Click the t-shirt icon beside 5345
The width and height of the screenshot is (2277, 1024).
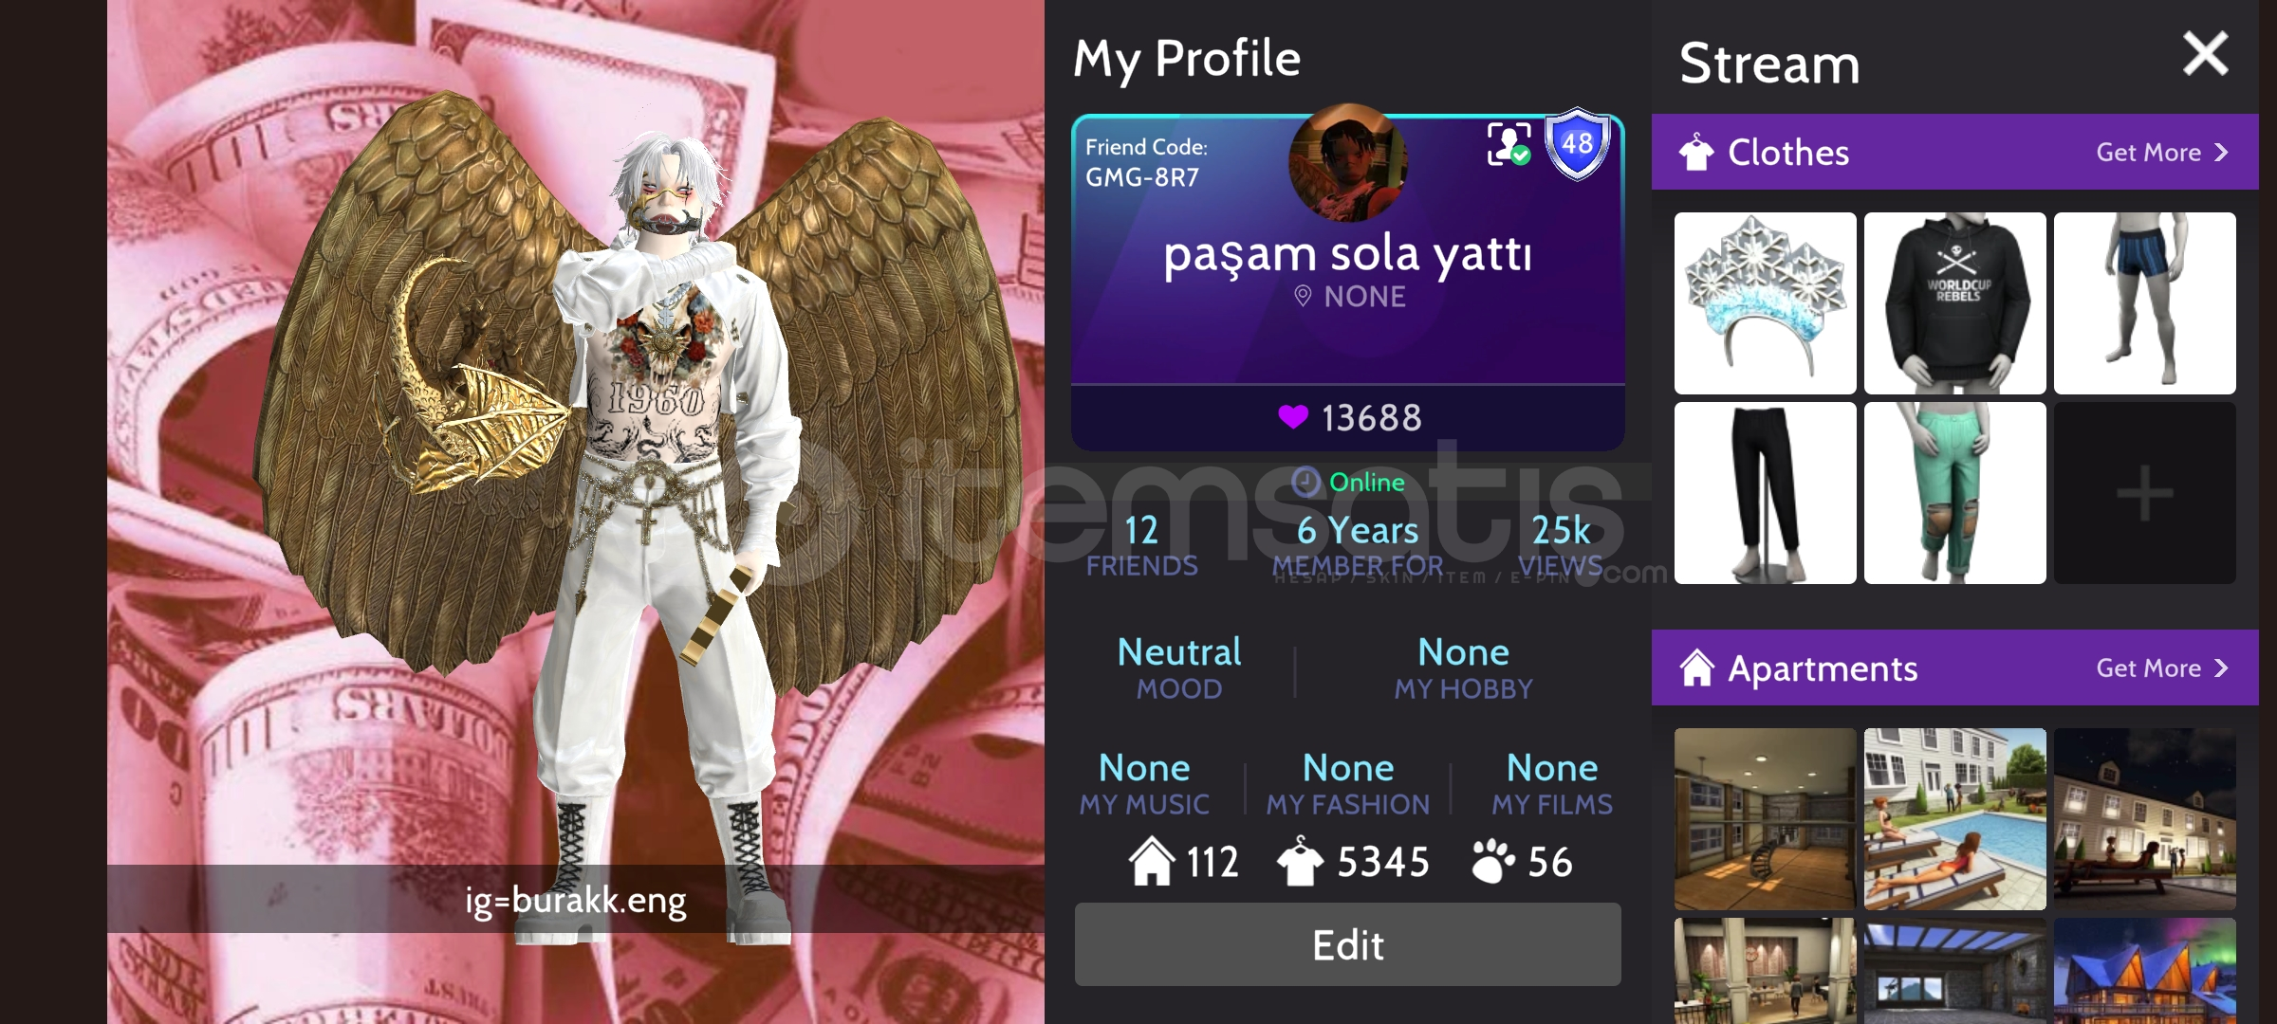[x=1300, y=861]
